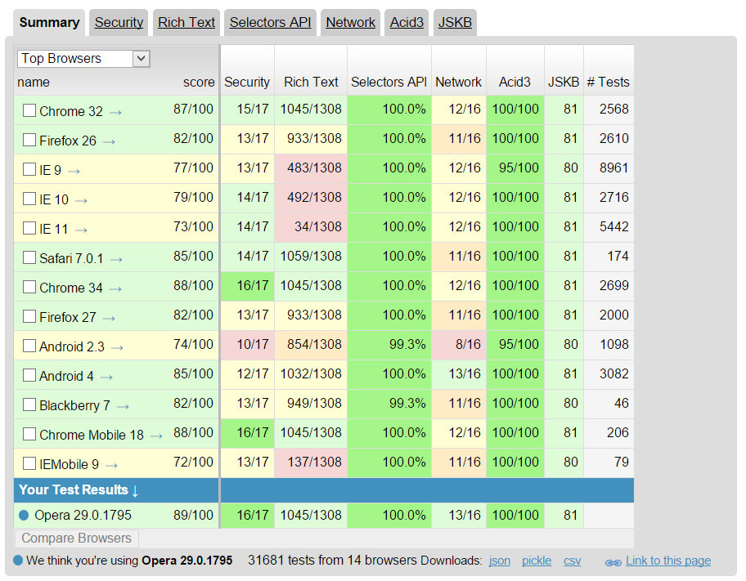This screenshot has width=746, height=581.
Task: Tick the IE 10 checkbox
Action: tap(29, 199)
